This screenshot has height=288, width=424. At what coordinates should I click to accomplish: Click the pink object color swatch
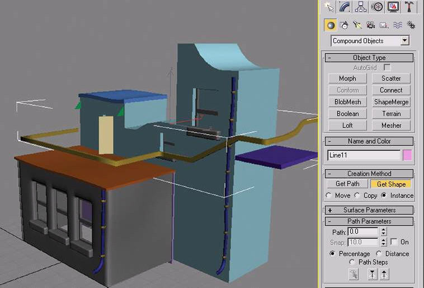click(x=407, y=155)
